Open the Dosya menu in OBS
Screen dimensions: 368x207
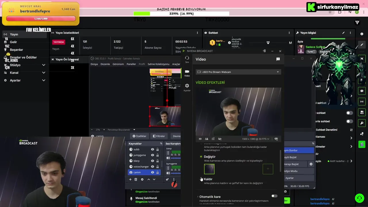click(x=94, y=64)
